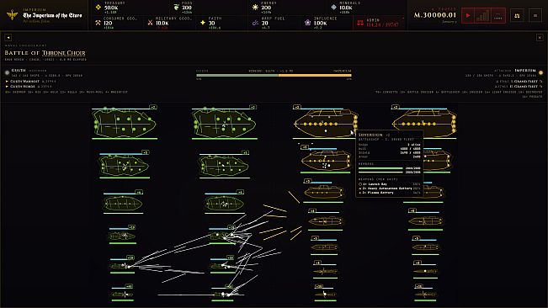Click the Admin capacity red icon
Viewport: 548px width, 308px height.
coord(360,23)
